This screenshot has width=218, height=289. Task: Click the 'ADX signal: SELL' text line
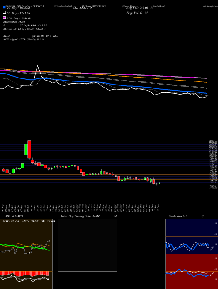click(x=24, y=39)
